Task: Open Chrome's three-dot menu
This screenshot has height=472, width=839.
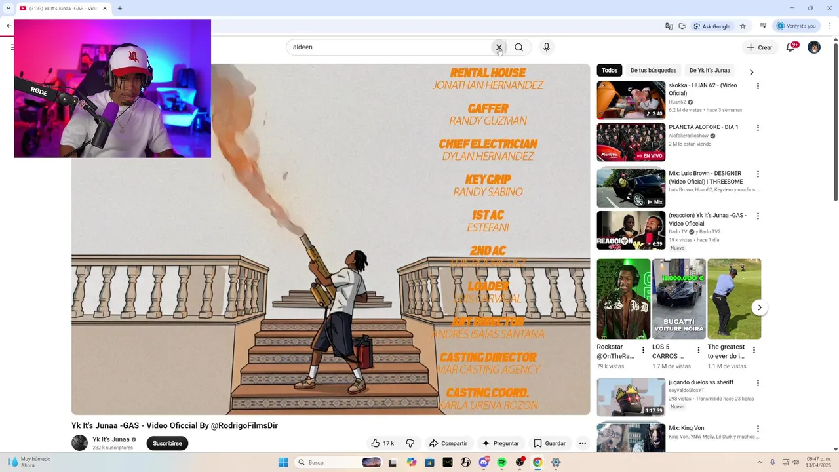Action: (x=830, y=26)
